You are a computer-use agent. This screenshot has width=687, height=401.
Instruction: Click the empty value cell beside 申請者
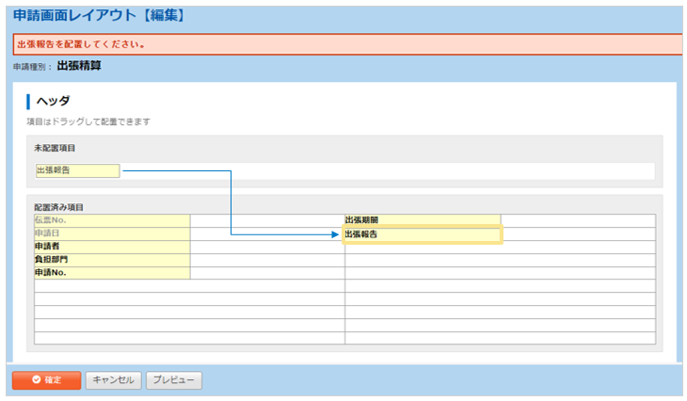tap(267, 247)
